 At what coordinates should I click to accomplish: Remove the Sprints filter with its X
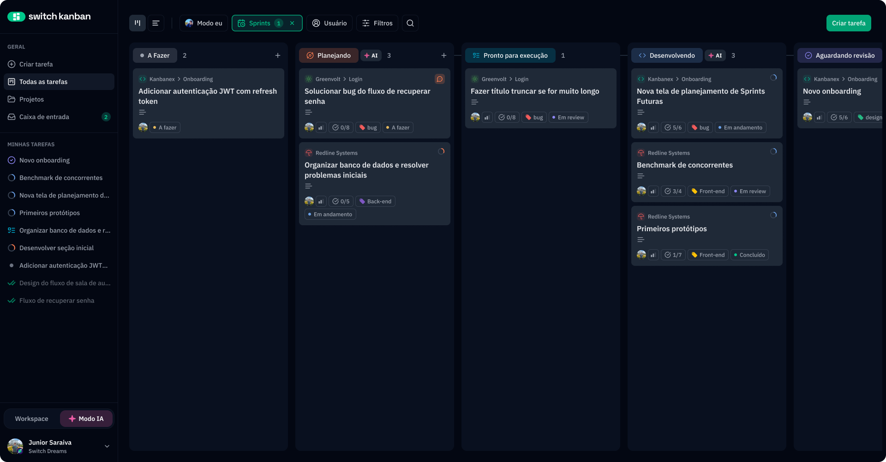coord(292,23)
